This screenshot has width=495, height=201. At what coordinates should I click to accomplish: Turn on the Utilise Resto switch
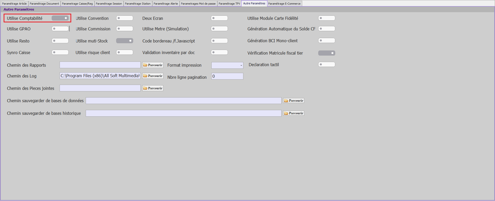tap(60, 41)
